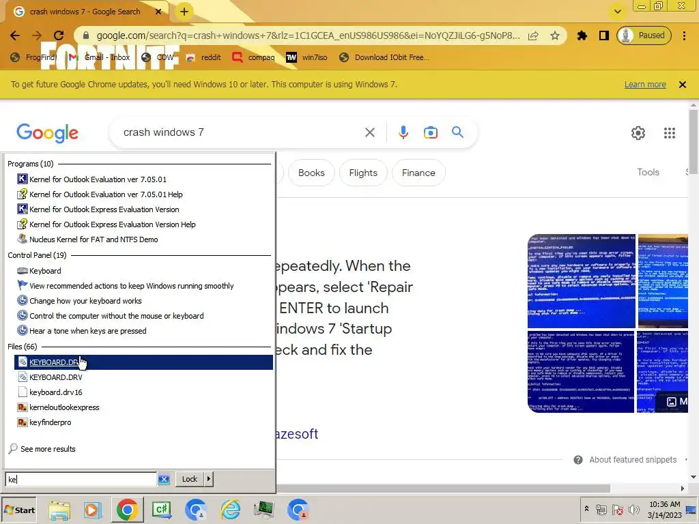Screen dimensions: 699x524
Task: Bookmark this page with the star icon
Action: tap(554, 35)
